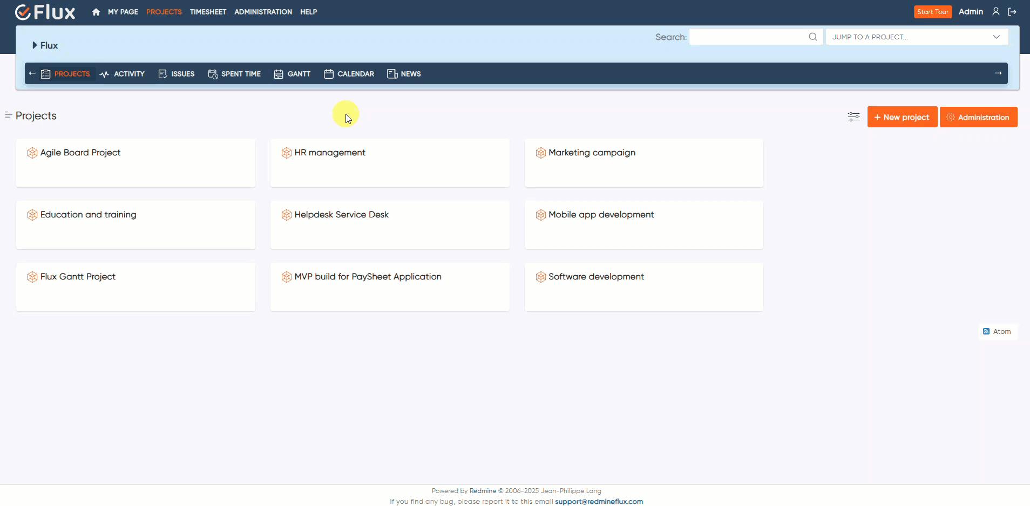Open the project filter options icon
Screen dimensions: 1030x506
coord(853,117)
